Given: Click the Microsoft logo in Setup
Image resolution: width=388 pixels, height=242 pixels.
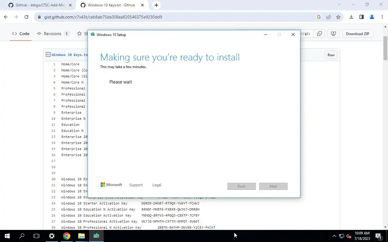Looking at the screenshot, I should pos(111,185).
